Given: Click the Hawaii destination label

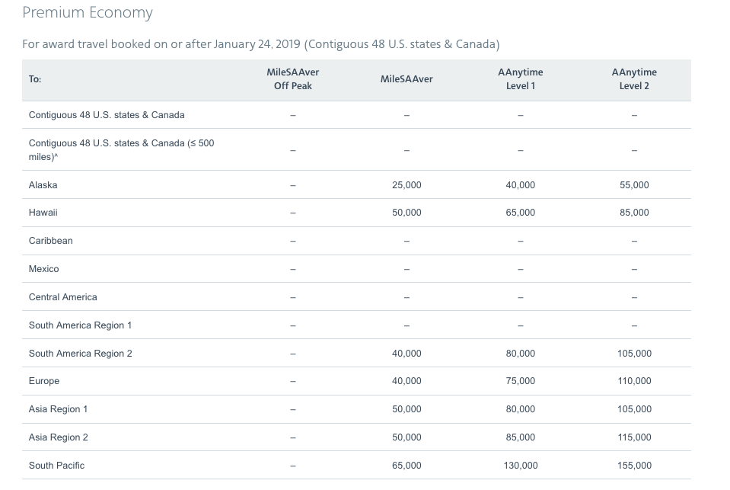Looking at the screenshot, I should pyautogui.click(x=43, y=213).
